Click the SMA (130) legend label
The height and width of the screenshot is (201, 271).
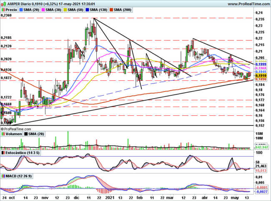click(98, 10)
